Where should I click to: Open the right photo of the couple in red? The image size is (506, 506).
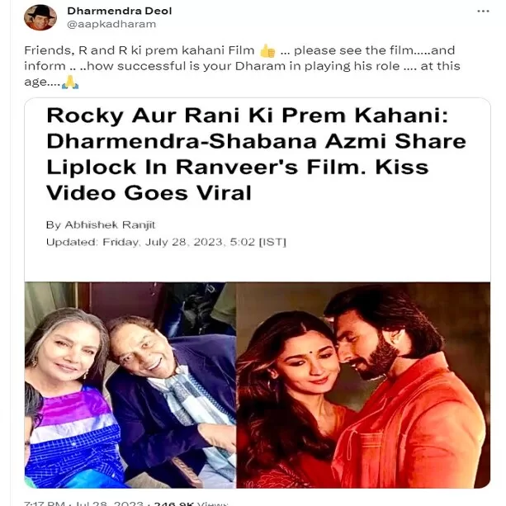[363, 385]
